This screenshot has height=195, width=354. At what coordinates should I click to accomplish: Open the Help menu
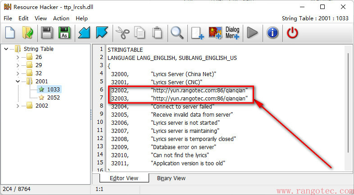(82, 18)
